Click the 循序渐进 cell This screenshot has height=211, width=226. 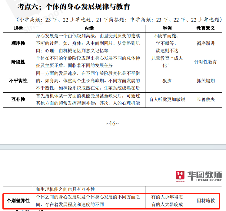pyautogui.click(x=205, y=43)
